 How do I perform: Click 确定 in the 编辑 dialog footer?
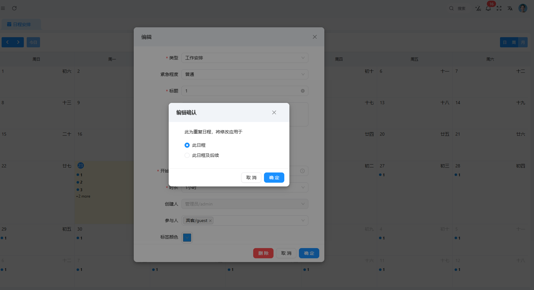pos(309,253)
